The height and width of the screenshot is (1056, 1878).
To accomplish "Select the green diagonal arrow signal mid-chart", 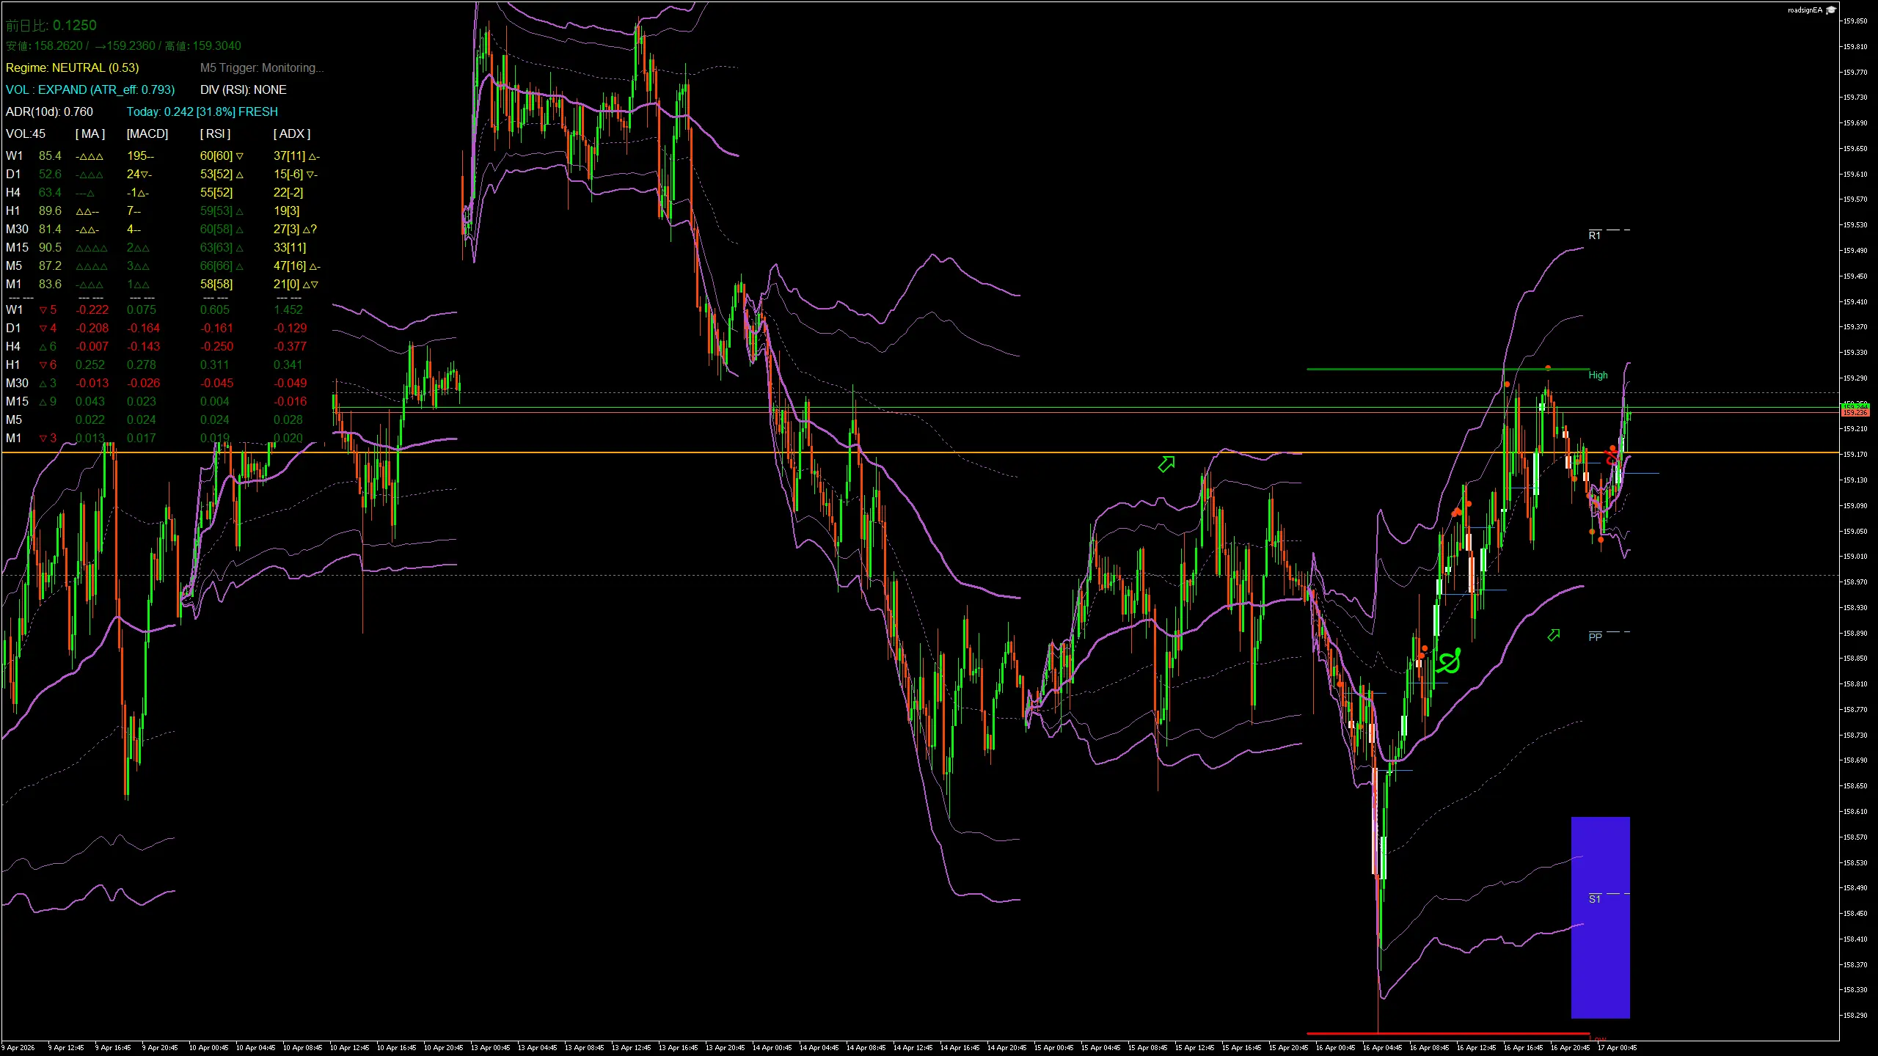I will pyautogui.click(x=1166, y=463).
